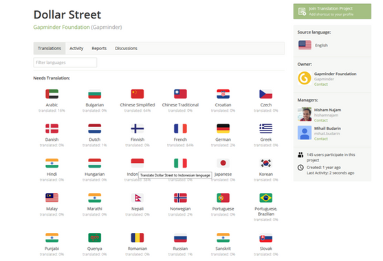Click the Dollar Street heading
The height and width of the screenshot is (261, 383).
point(67,14)
